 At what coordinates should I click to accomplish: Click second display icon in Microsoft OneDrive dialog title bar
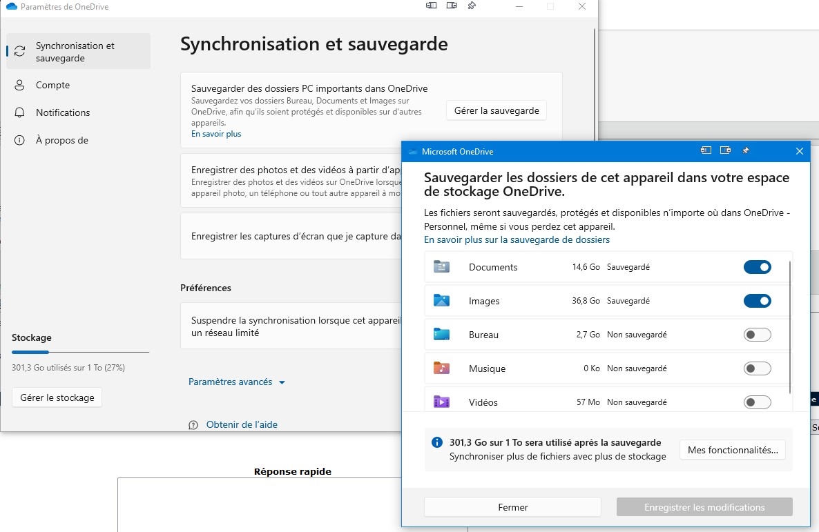click(x=726, y=150)
